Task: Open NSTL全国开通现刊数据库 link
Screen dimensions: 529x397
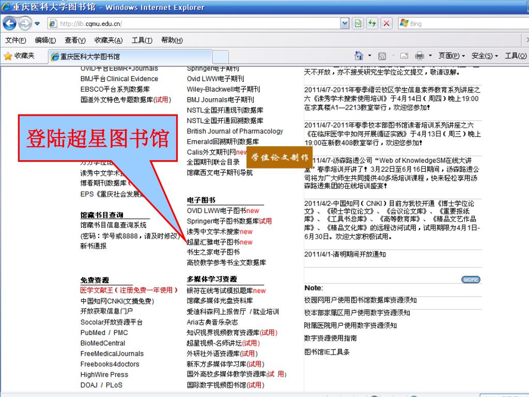Action: [225, 110]
